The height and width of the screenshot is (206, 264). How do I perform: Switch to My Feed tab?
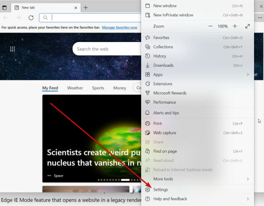coord(50,88)
